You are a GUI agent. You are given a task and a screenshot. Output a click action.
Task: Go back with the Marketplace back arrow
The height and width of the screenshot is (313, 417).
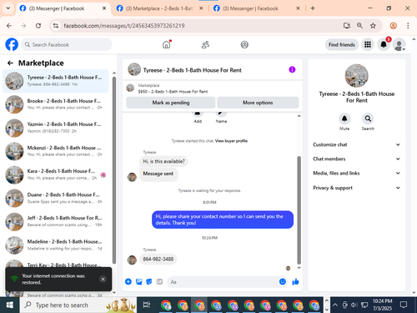click(x=10, y=63)
